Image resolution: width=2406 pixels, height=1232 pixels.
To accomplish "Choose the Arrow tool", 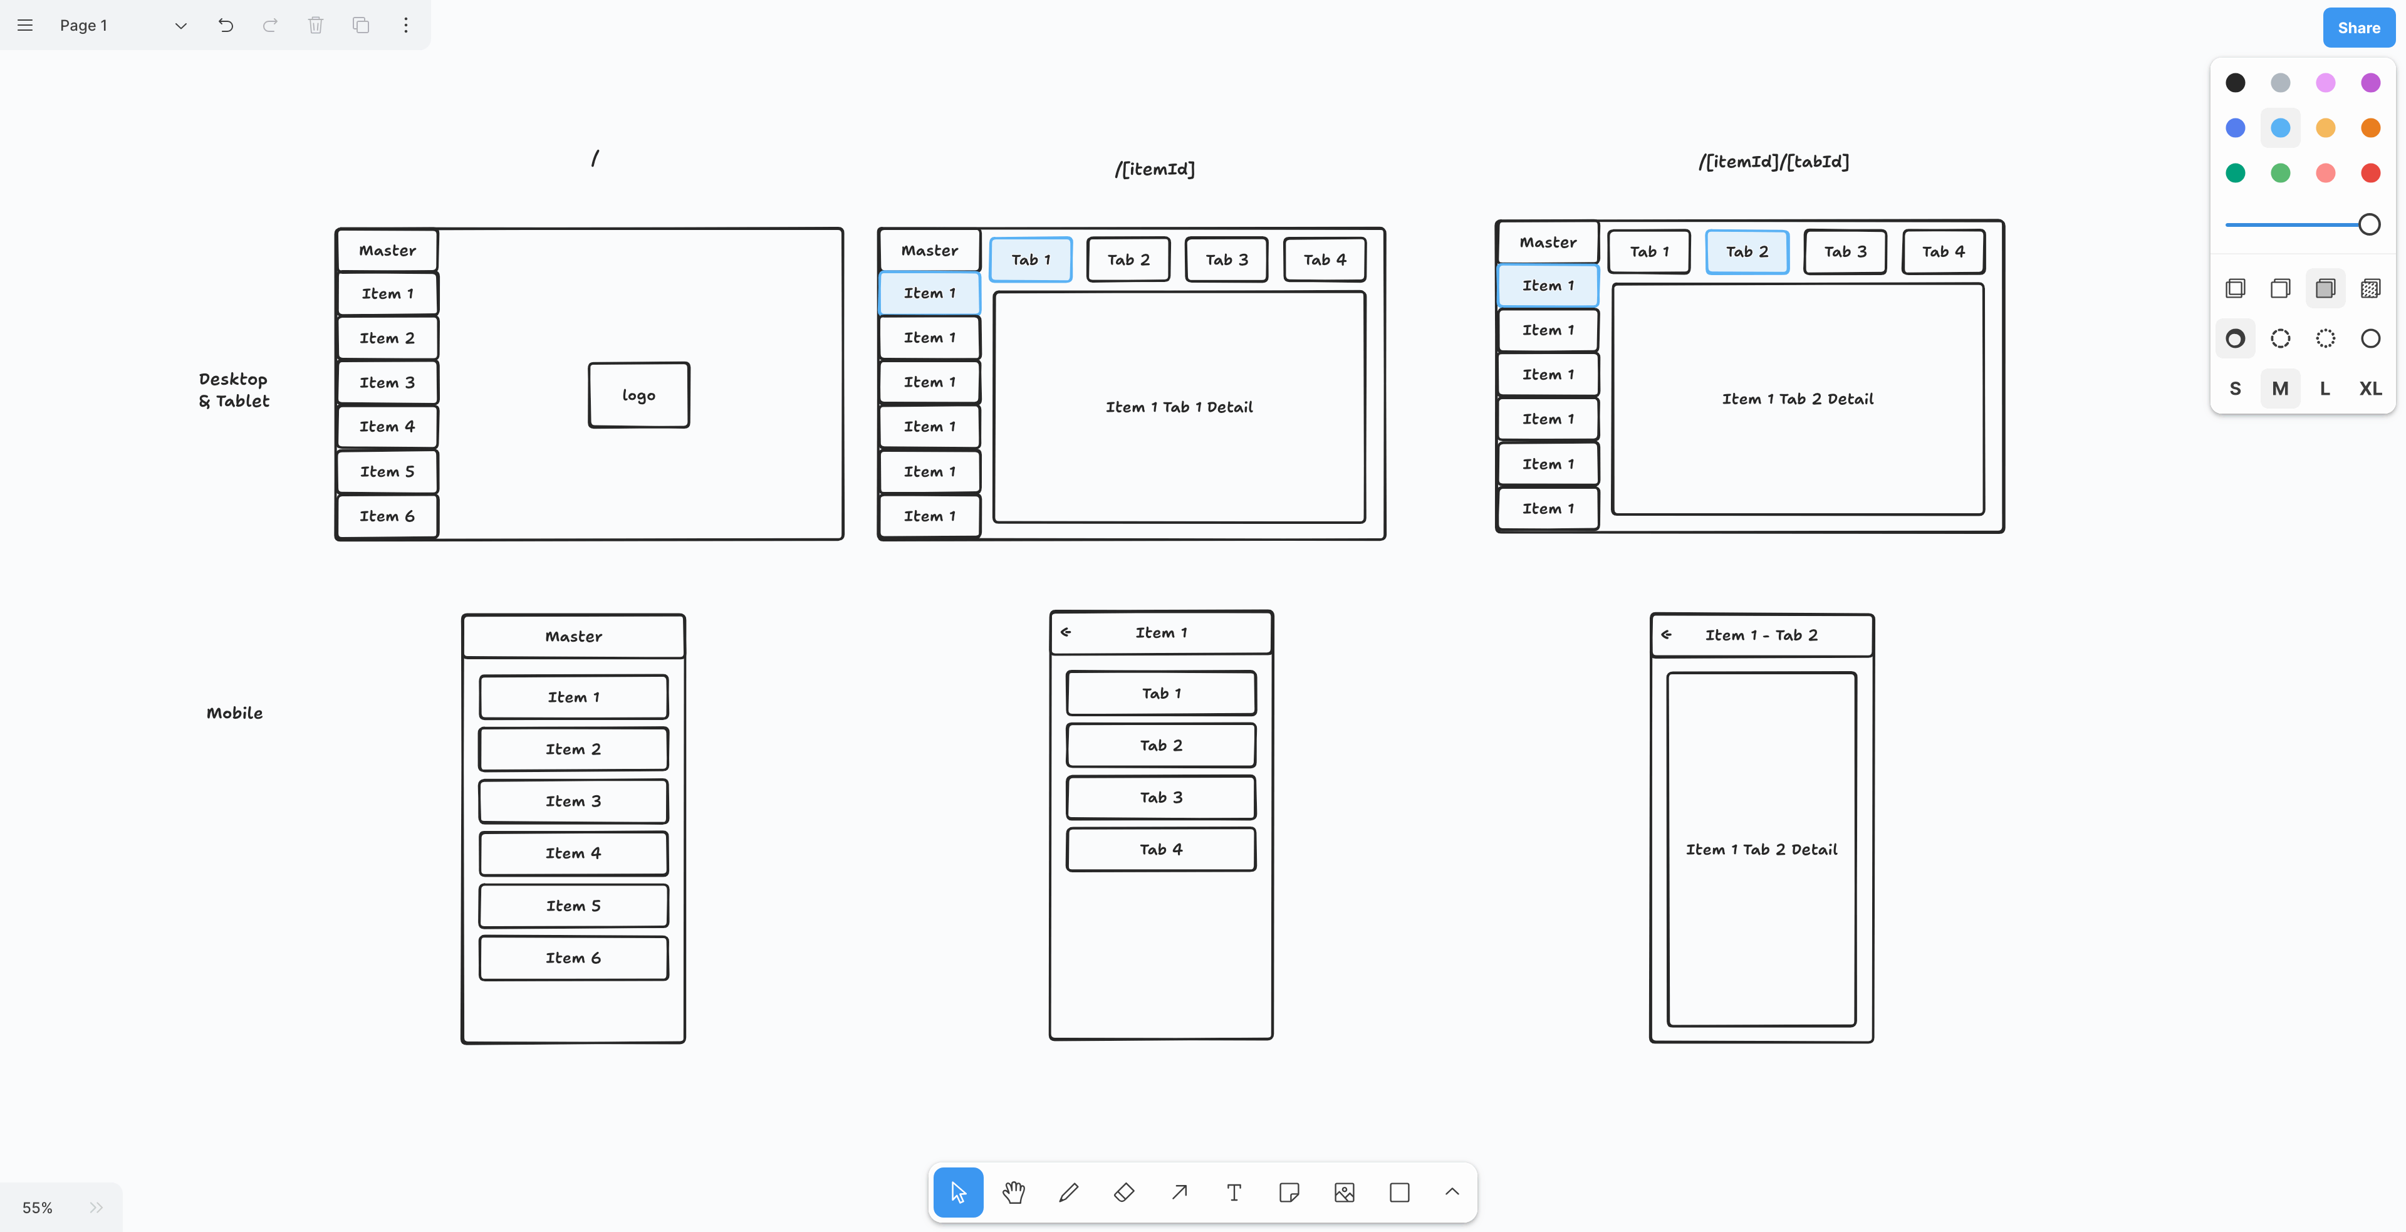I will (1179, 1192).
